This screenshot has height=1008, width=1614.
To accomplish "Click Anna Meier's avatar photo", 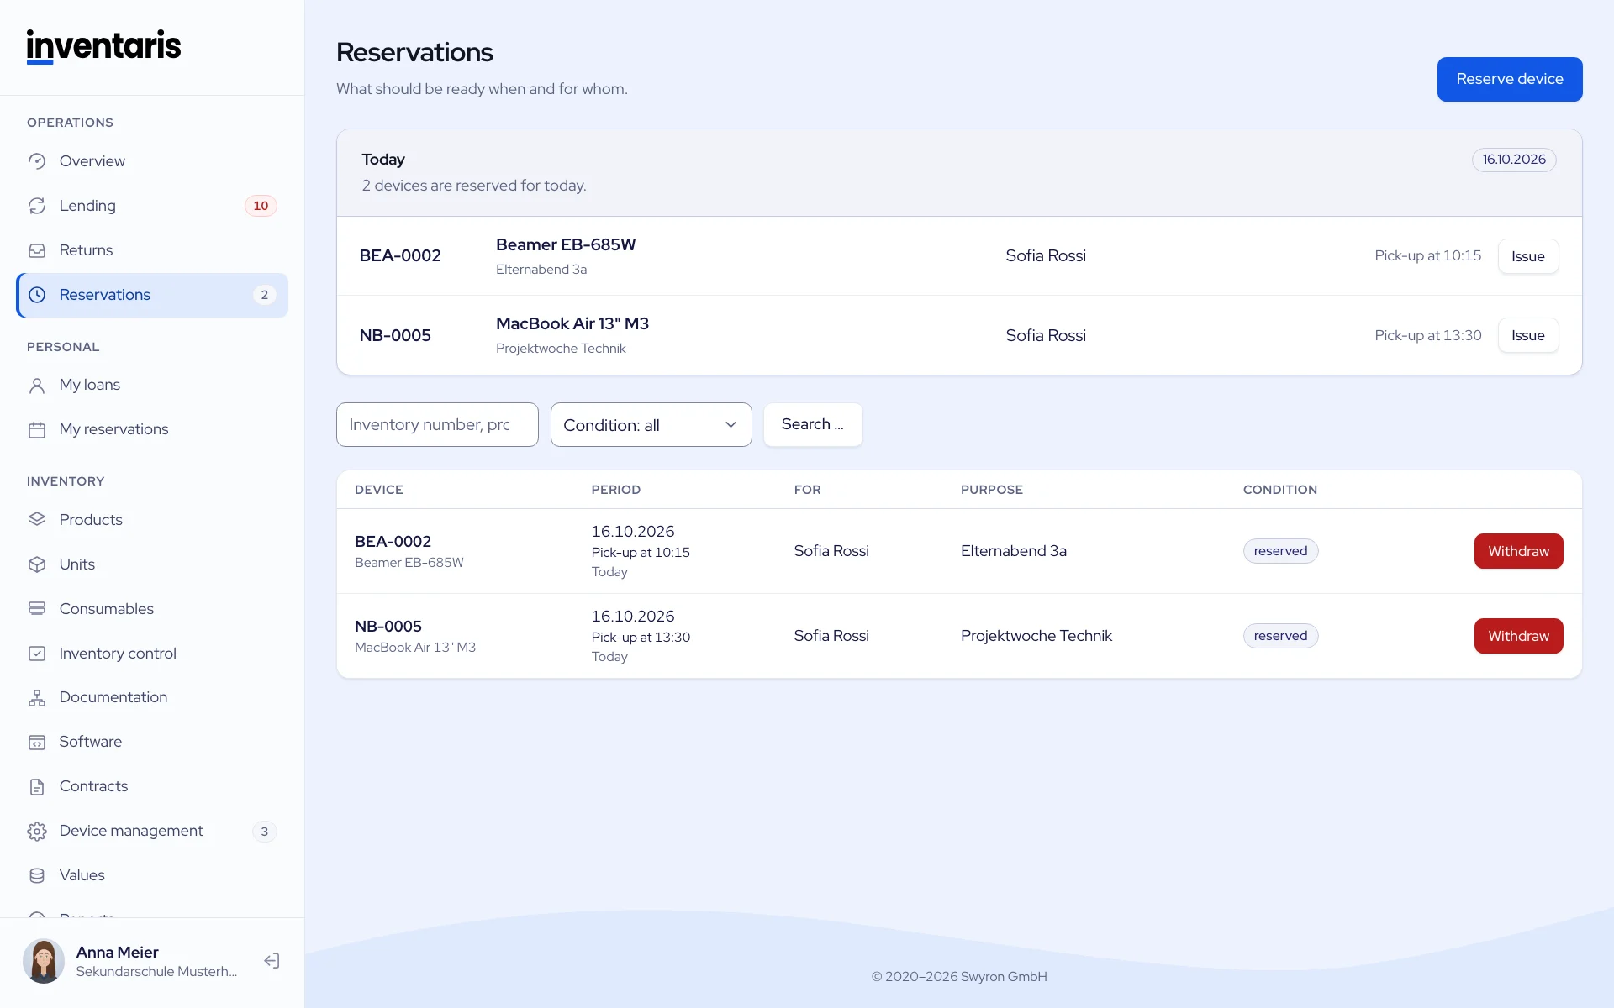I will click(44, 961).
